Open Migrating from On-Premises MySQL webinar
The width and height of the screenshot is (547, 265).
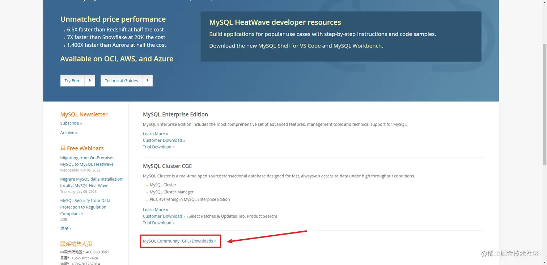pyautogui.click(x=87, y=161)
